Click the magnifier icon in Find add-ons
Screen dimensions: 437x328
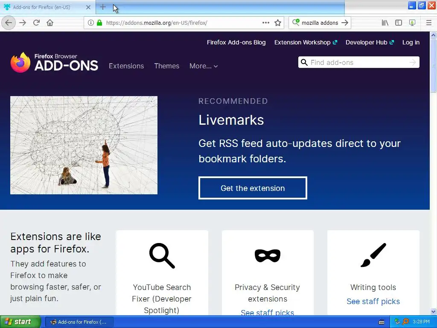pyautogui.click(x=304, y=62)
